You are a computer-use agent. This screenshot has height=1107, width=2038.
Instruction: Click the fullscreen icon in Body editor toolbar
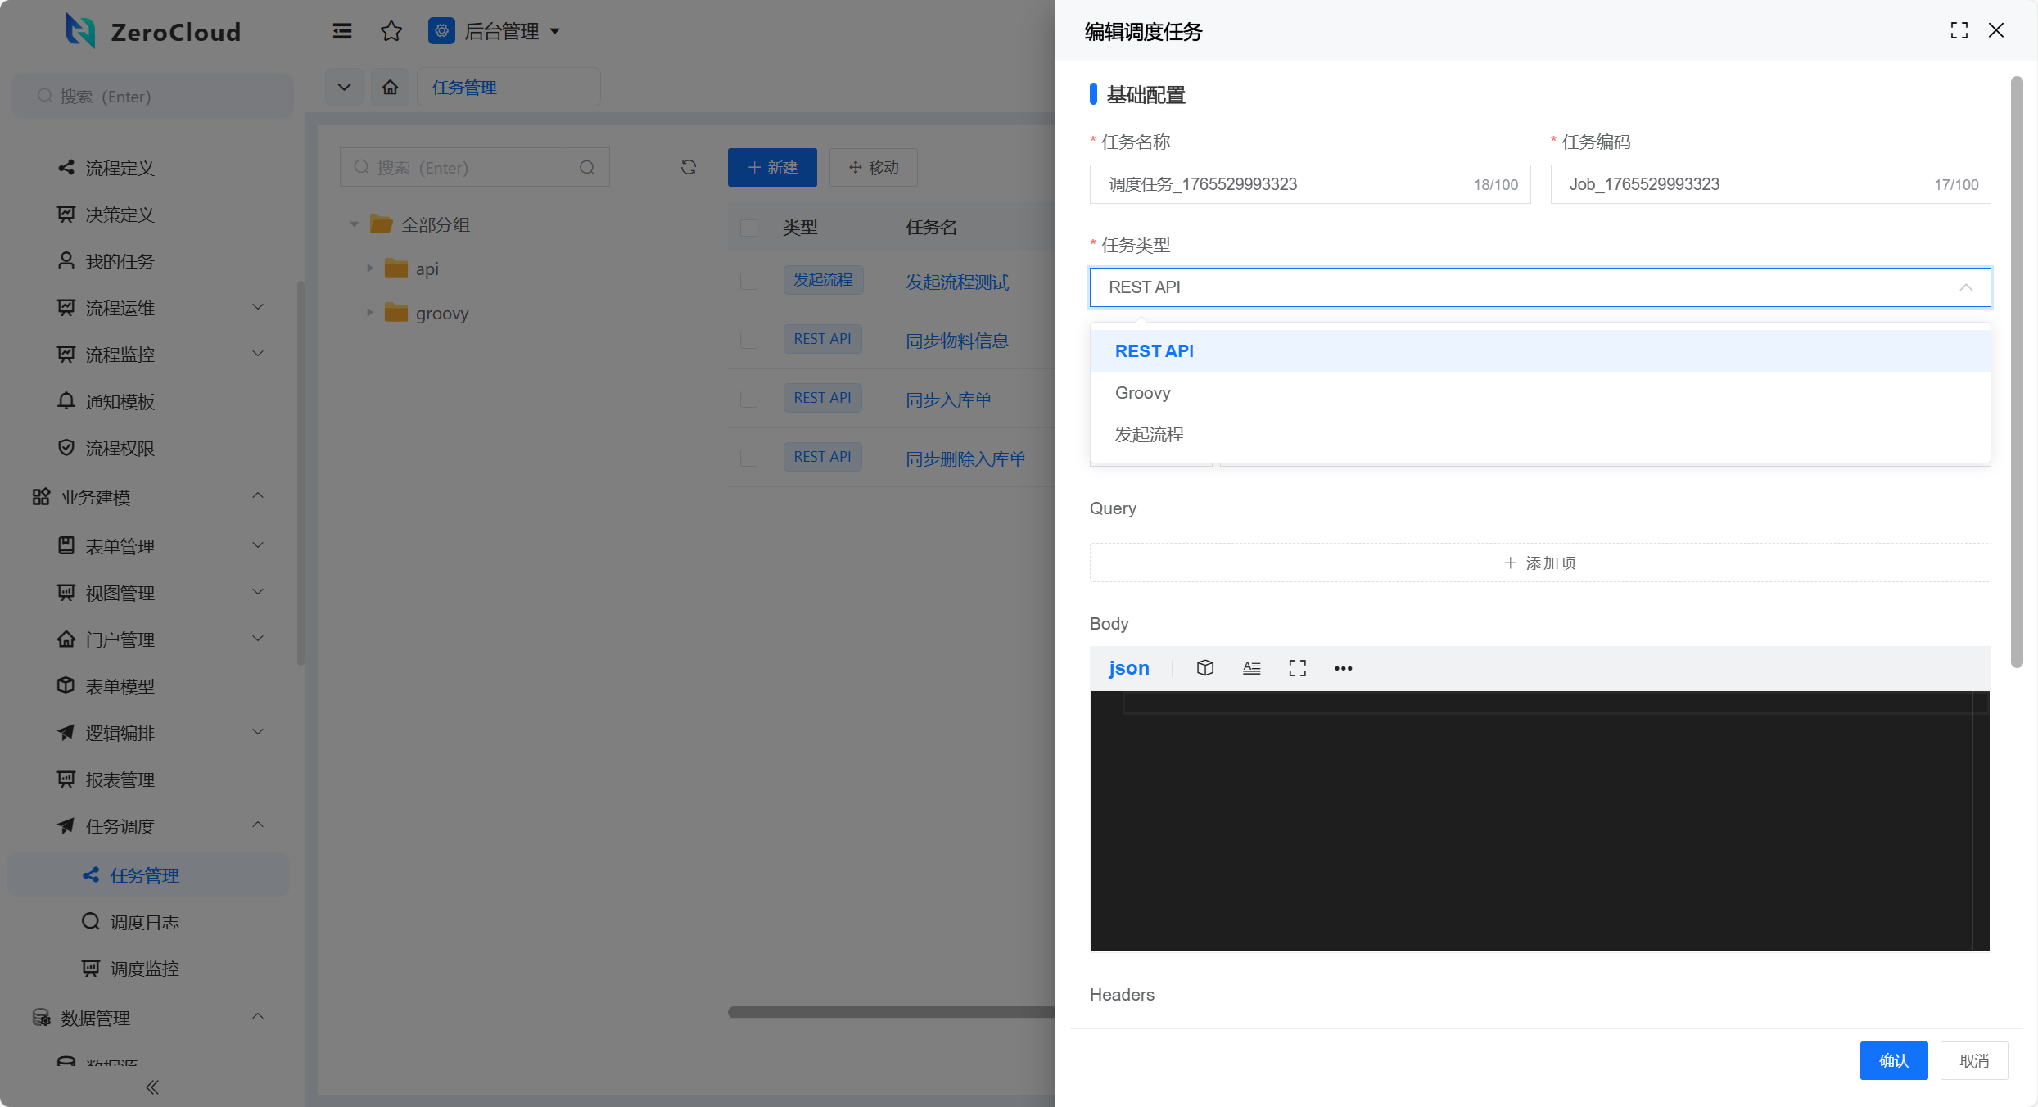(x=1297, y=668)
